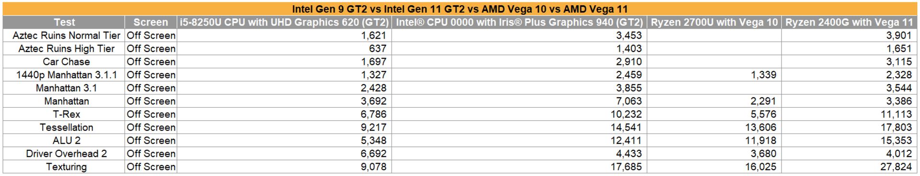Click the Ryzen 2700U with Vega 10 header
Viewport: 920px width, 176px height.
point(714,22)
